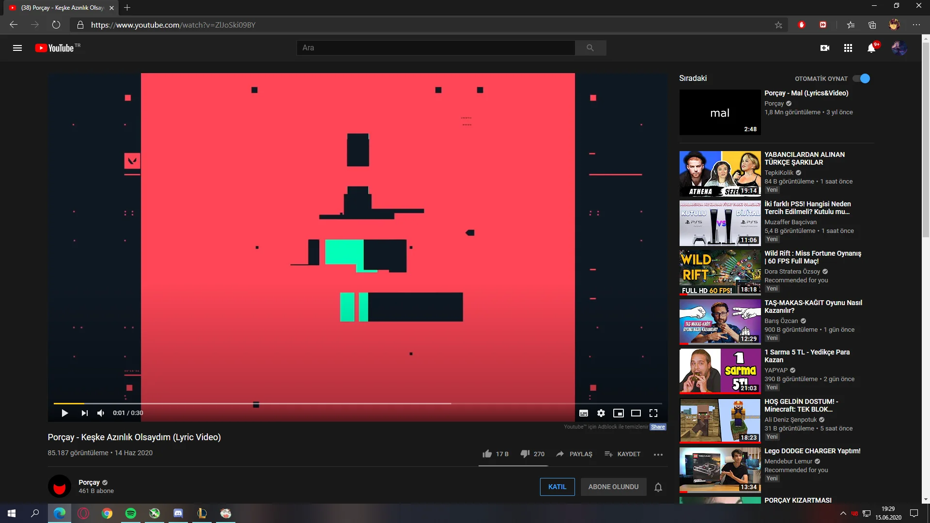Open the three-dot more actions menu

(x=658, y=454)
